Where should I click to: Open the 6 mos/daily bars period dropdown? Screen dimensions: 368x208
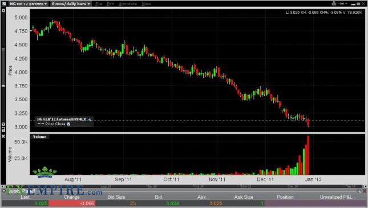point(70,4)
